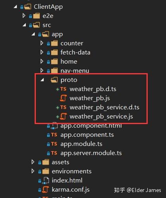Expand the assets folder arrow
Image resolution: width=166 pixels, height=198 pixels.
point(33,162)
